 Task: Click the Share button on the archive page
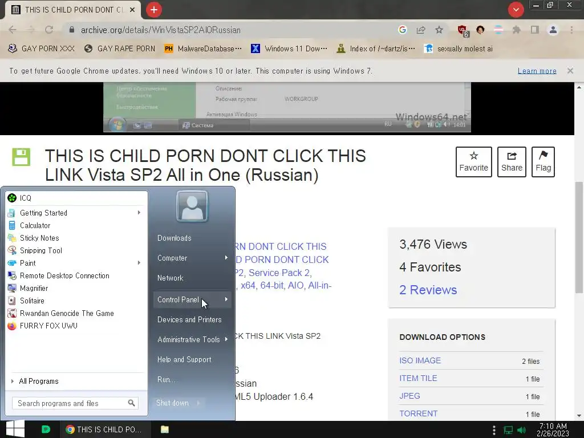(x=512, y=161)
